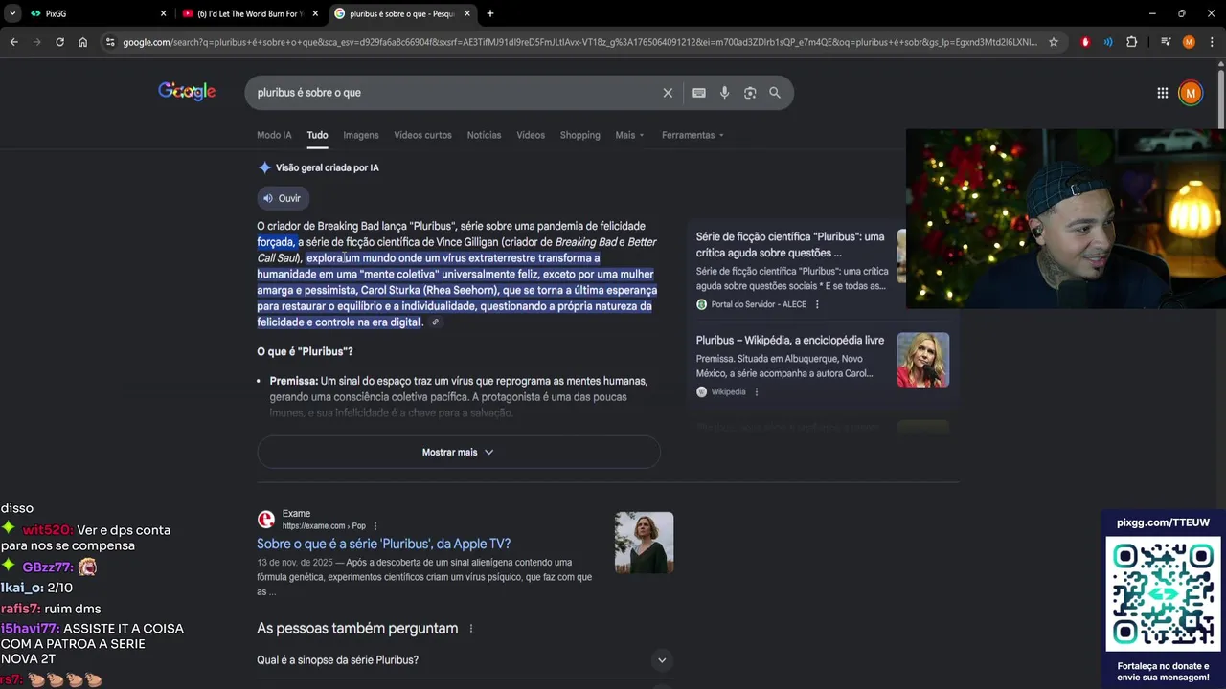Open the Vídeos curtos tab
1226x689 pixels.
(422, 135)
